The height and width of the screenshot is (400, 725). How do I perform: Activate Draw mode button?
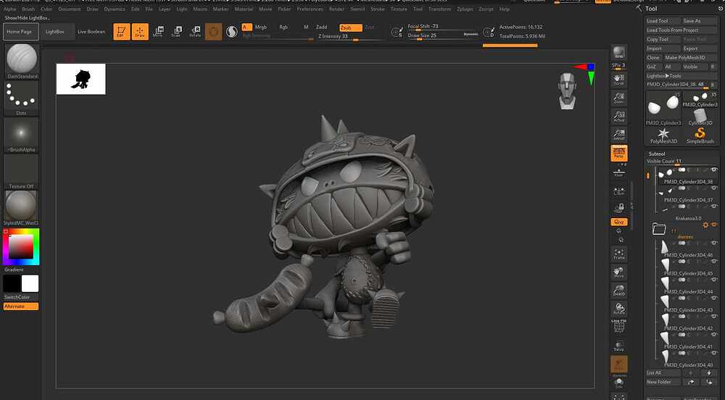tap(140, 31)
